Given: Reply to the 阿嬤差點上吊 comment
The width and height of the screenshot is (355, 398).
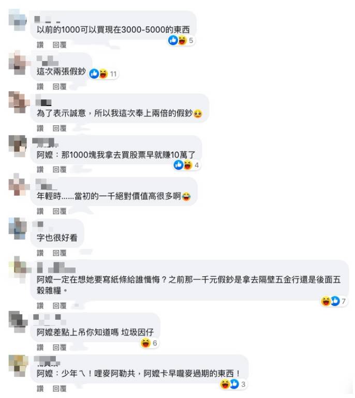Looking at the screenshot, I should click(60, 347).
